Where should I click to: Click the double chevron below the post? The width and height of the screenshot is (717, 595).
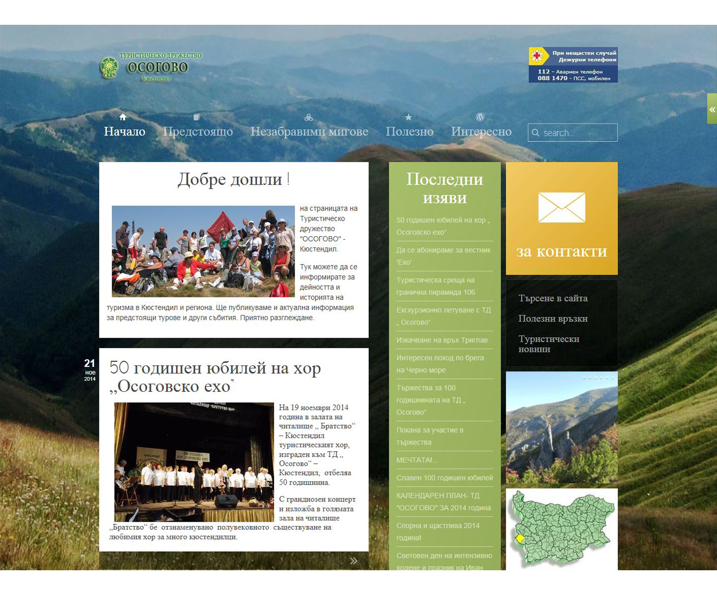[x=354, y=561]
